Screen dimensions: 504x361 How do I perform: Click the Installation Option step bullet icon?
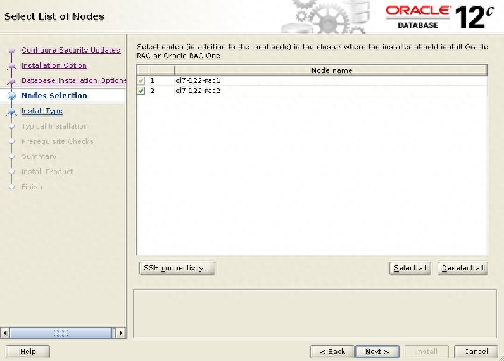point(11,66)
